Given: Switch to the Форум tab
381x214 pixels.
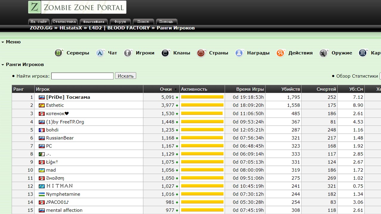Looking at the screenshot, I should tap(120, 22).
